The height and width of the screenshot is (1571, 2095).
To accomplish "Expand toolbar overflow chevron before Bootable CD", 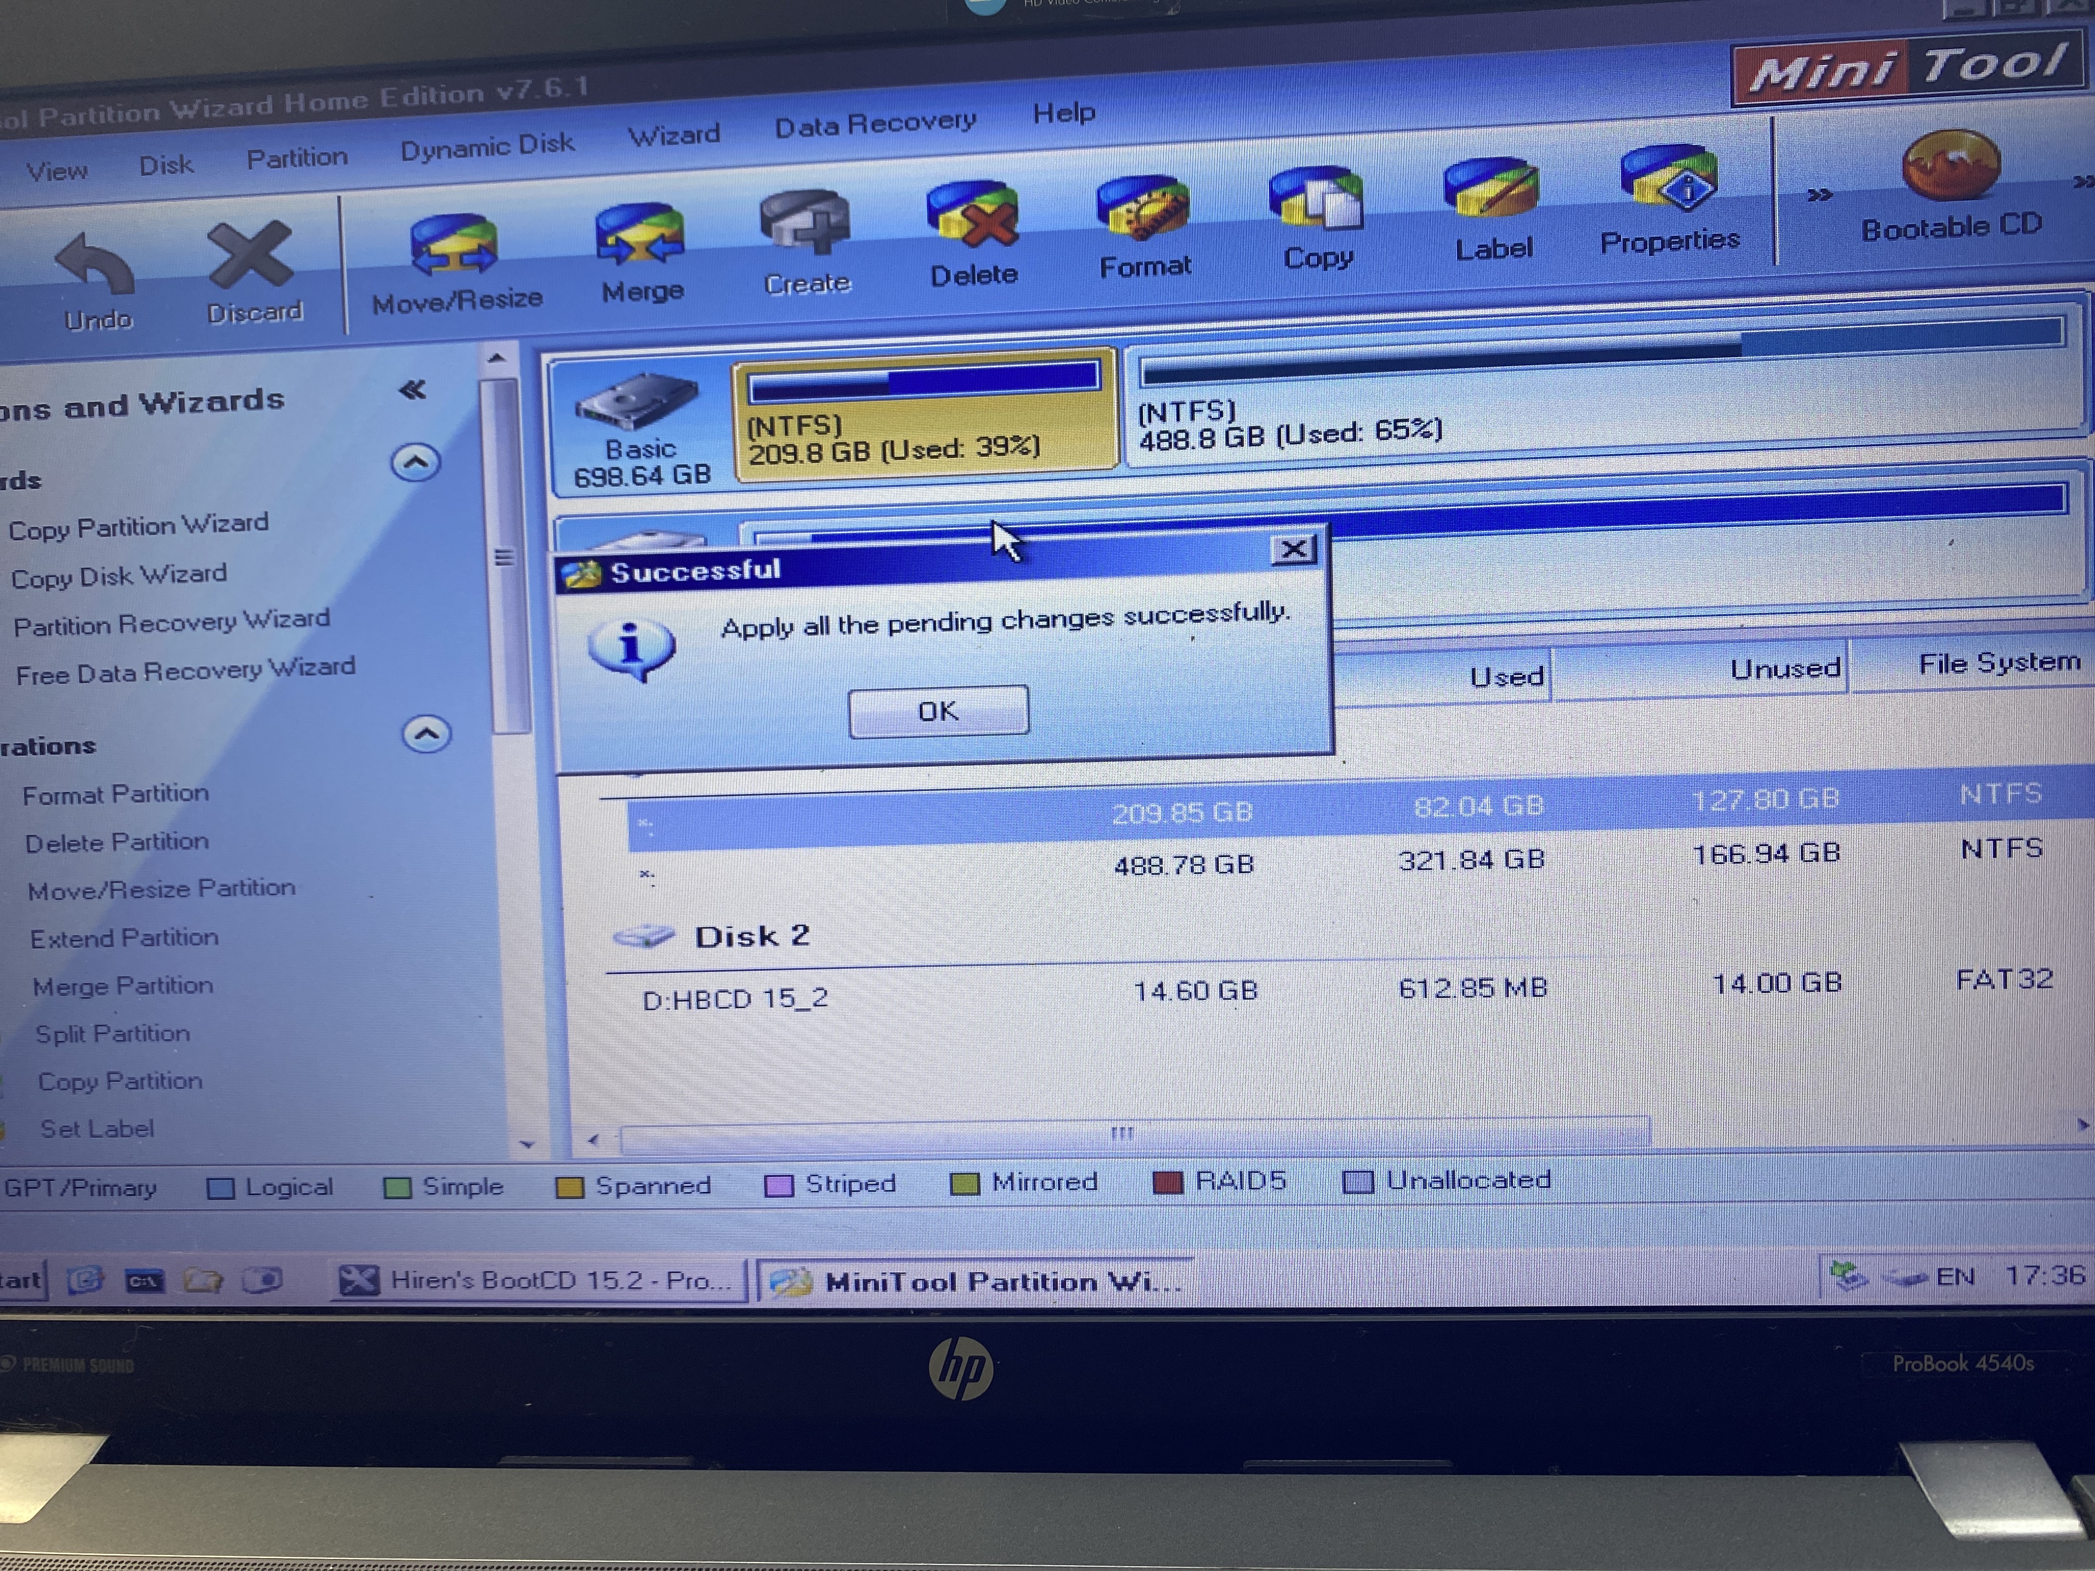I will 1820,195.
